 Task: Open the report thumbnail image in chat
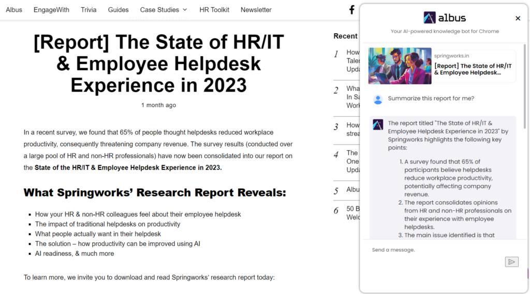pos(400,66)
